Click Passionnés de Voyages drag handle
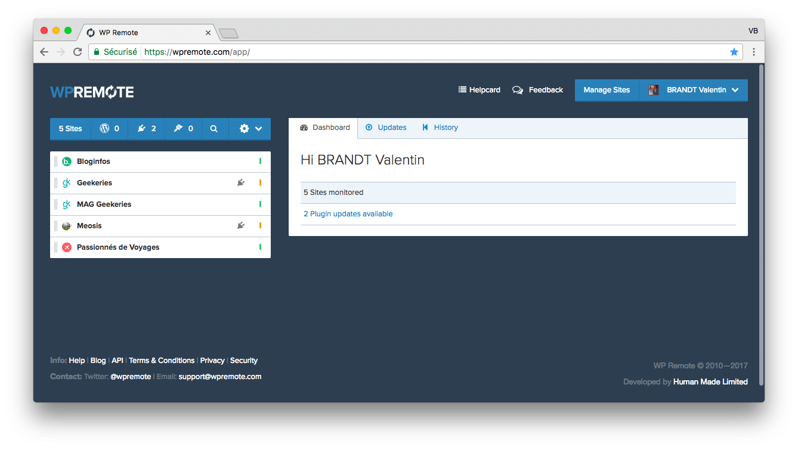798x450 pixels. (x=56, y=247)
